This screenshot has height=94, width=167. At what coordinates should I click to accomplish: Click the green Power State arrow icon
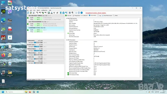point(68,33)
